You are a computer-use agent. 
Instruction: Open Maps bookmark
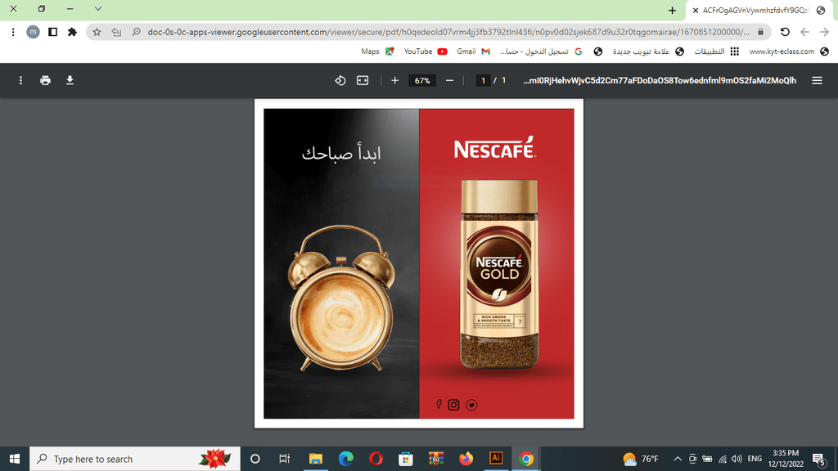coord(378,52)
